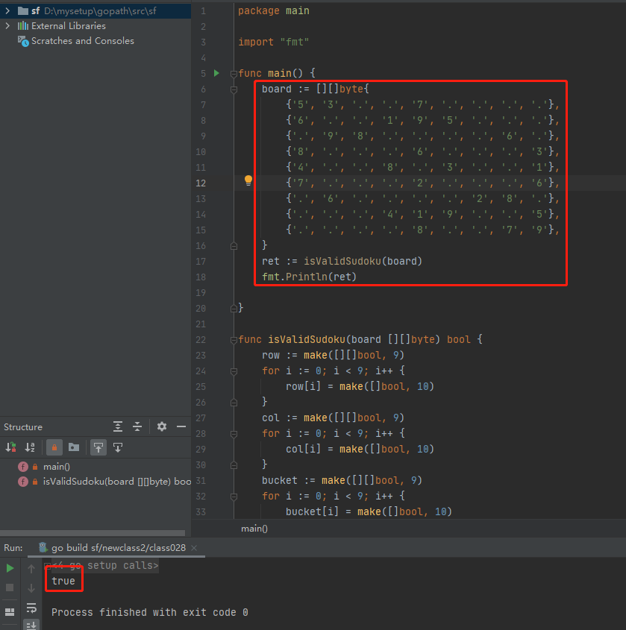Select Scratches and Consoles item
The height and width of the screenshot is (630, 626).
coord(82,41)
